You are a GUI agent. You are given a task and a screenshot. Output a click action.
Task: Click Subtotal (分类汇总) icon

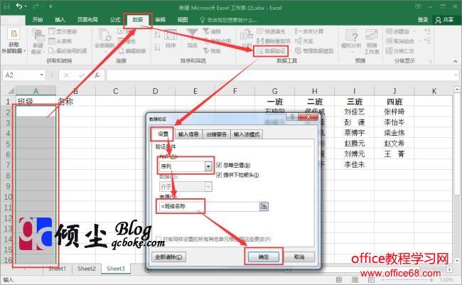coord(389,50)
